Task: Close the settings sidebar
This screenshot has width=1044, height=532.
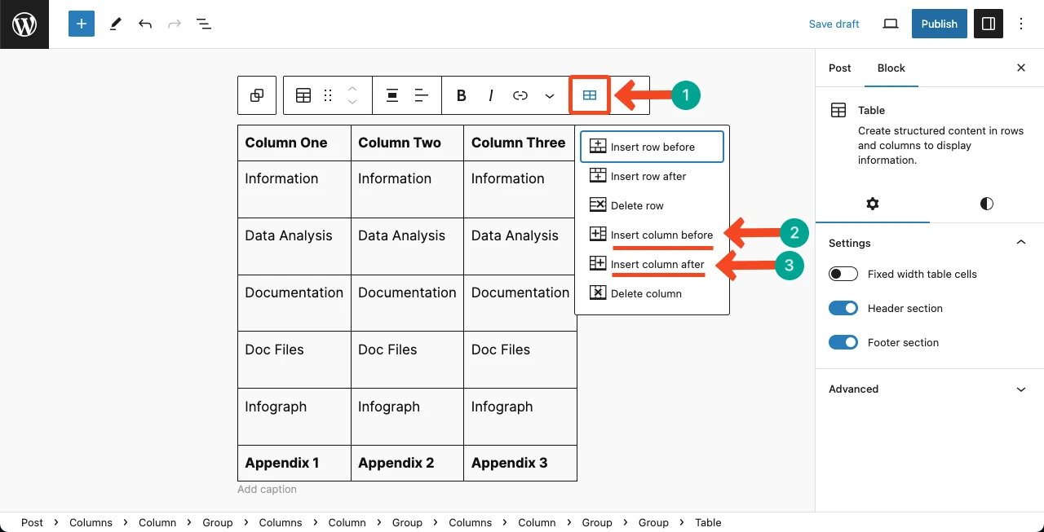Action: 1021,68
